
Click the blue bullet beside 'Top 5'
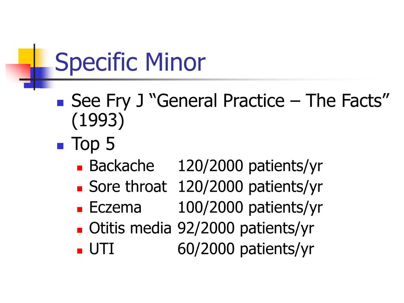(x=60, y=146)
